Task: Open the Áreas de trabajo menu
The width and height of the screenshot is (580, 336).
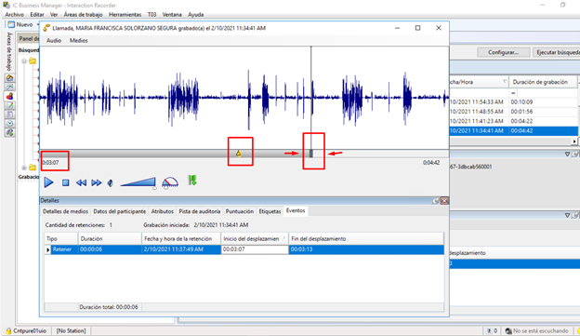Action: (84, 15)
